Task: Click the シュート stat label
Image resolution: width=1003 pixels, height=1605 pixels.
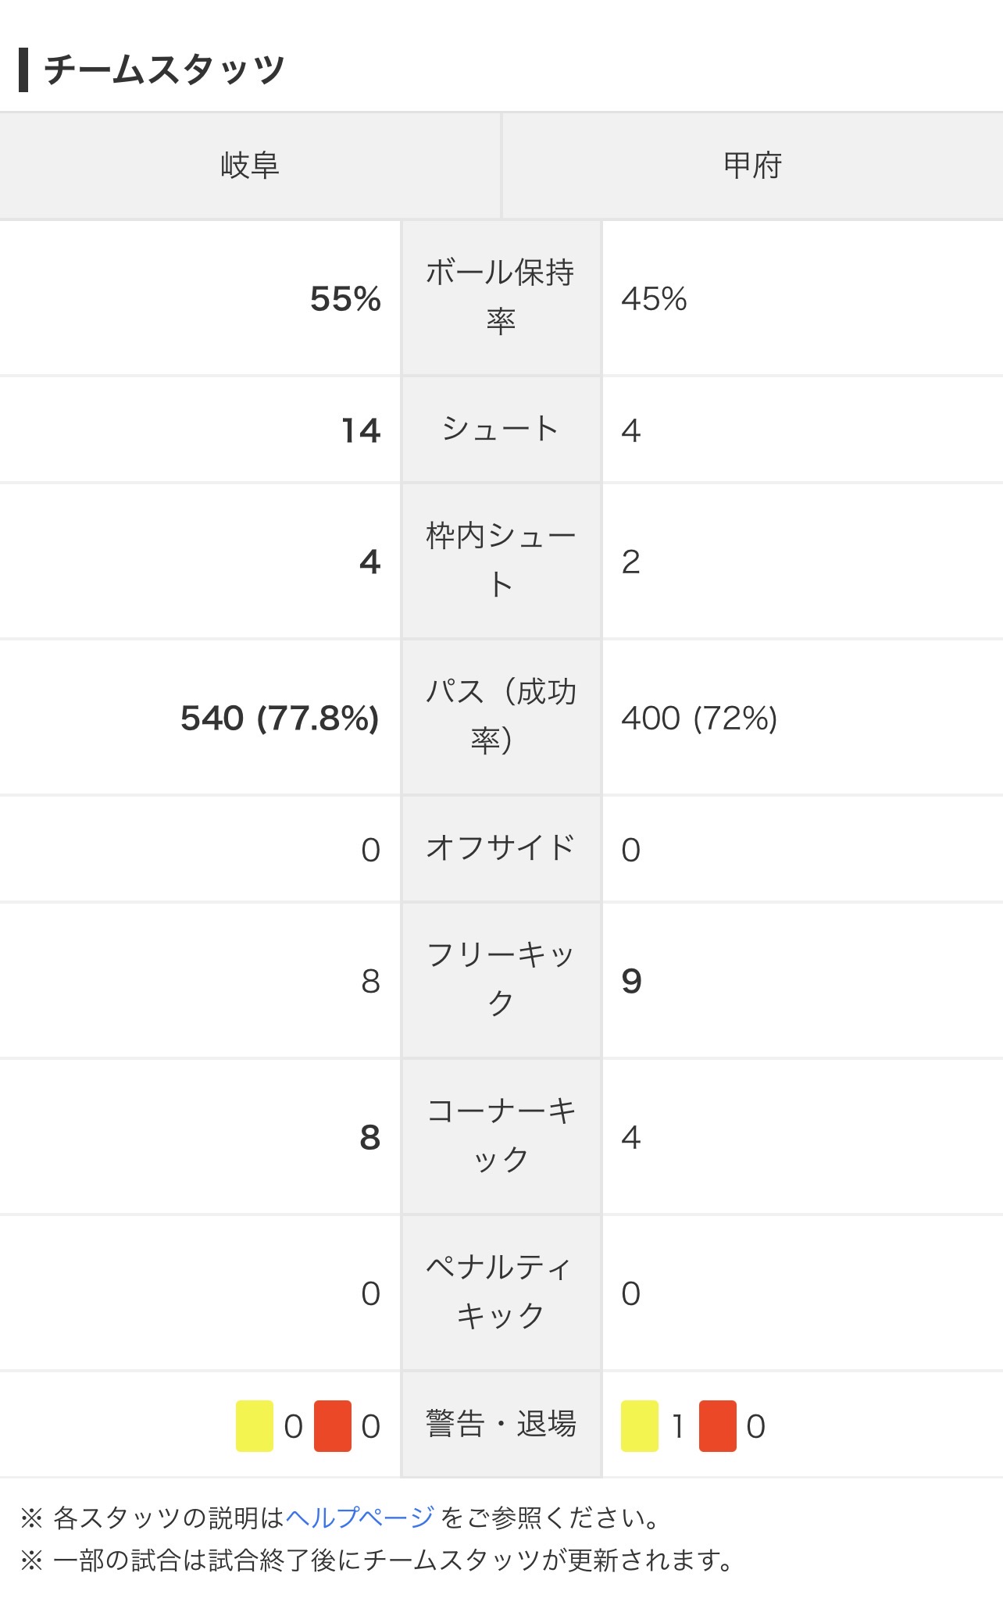Action: coord(501,429)
